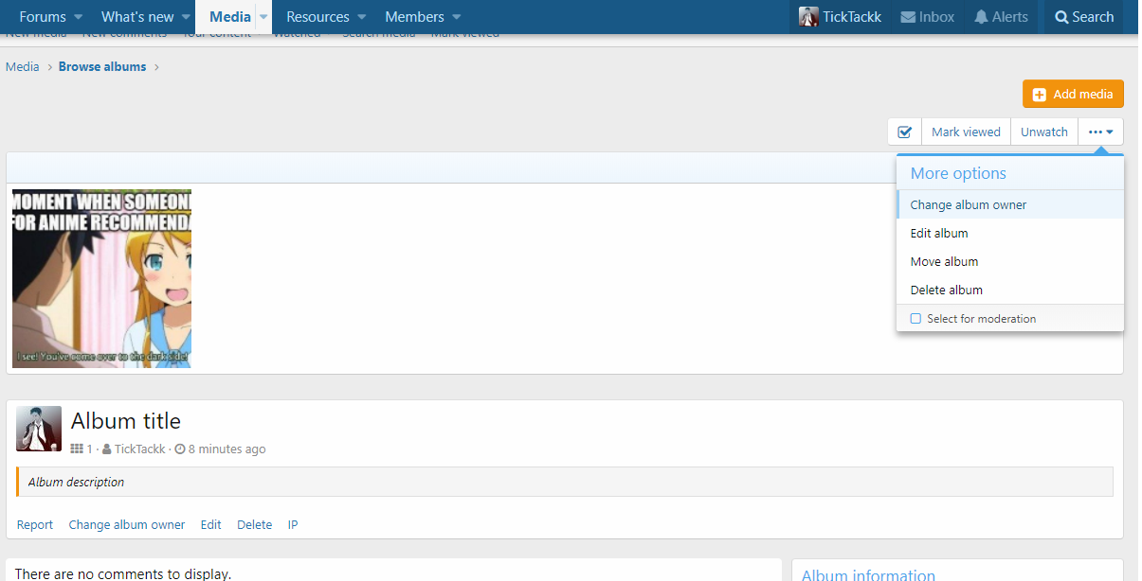Viewport: 1142px width, 581px height.
Task: Click the Mark viewed button
Action: 965,132
